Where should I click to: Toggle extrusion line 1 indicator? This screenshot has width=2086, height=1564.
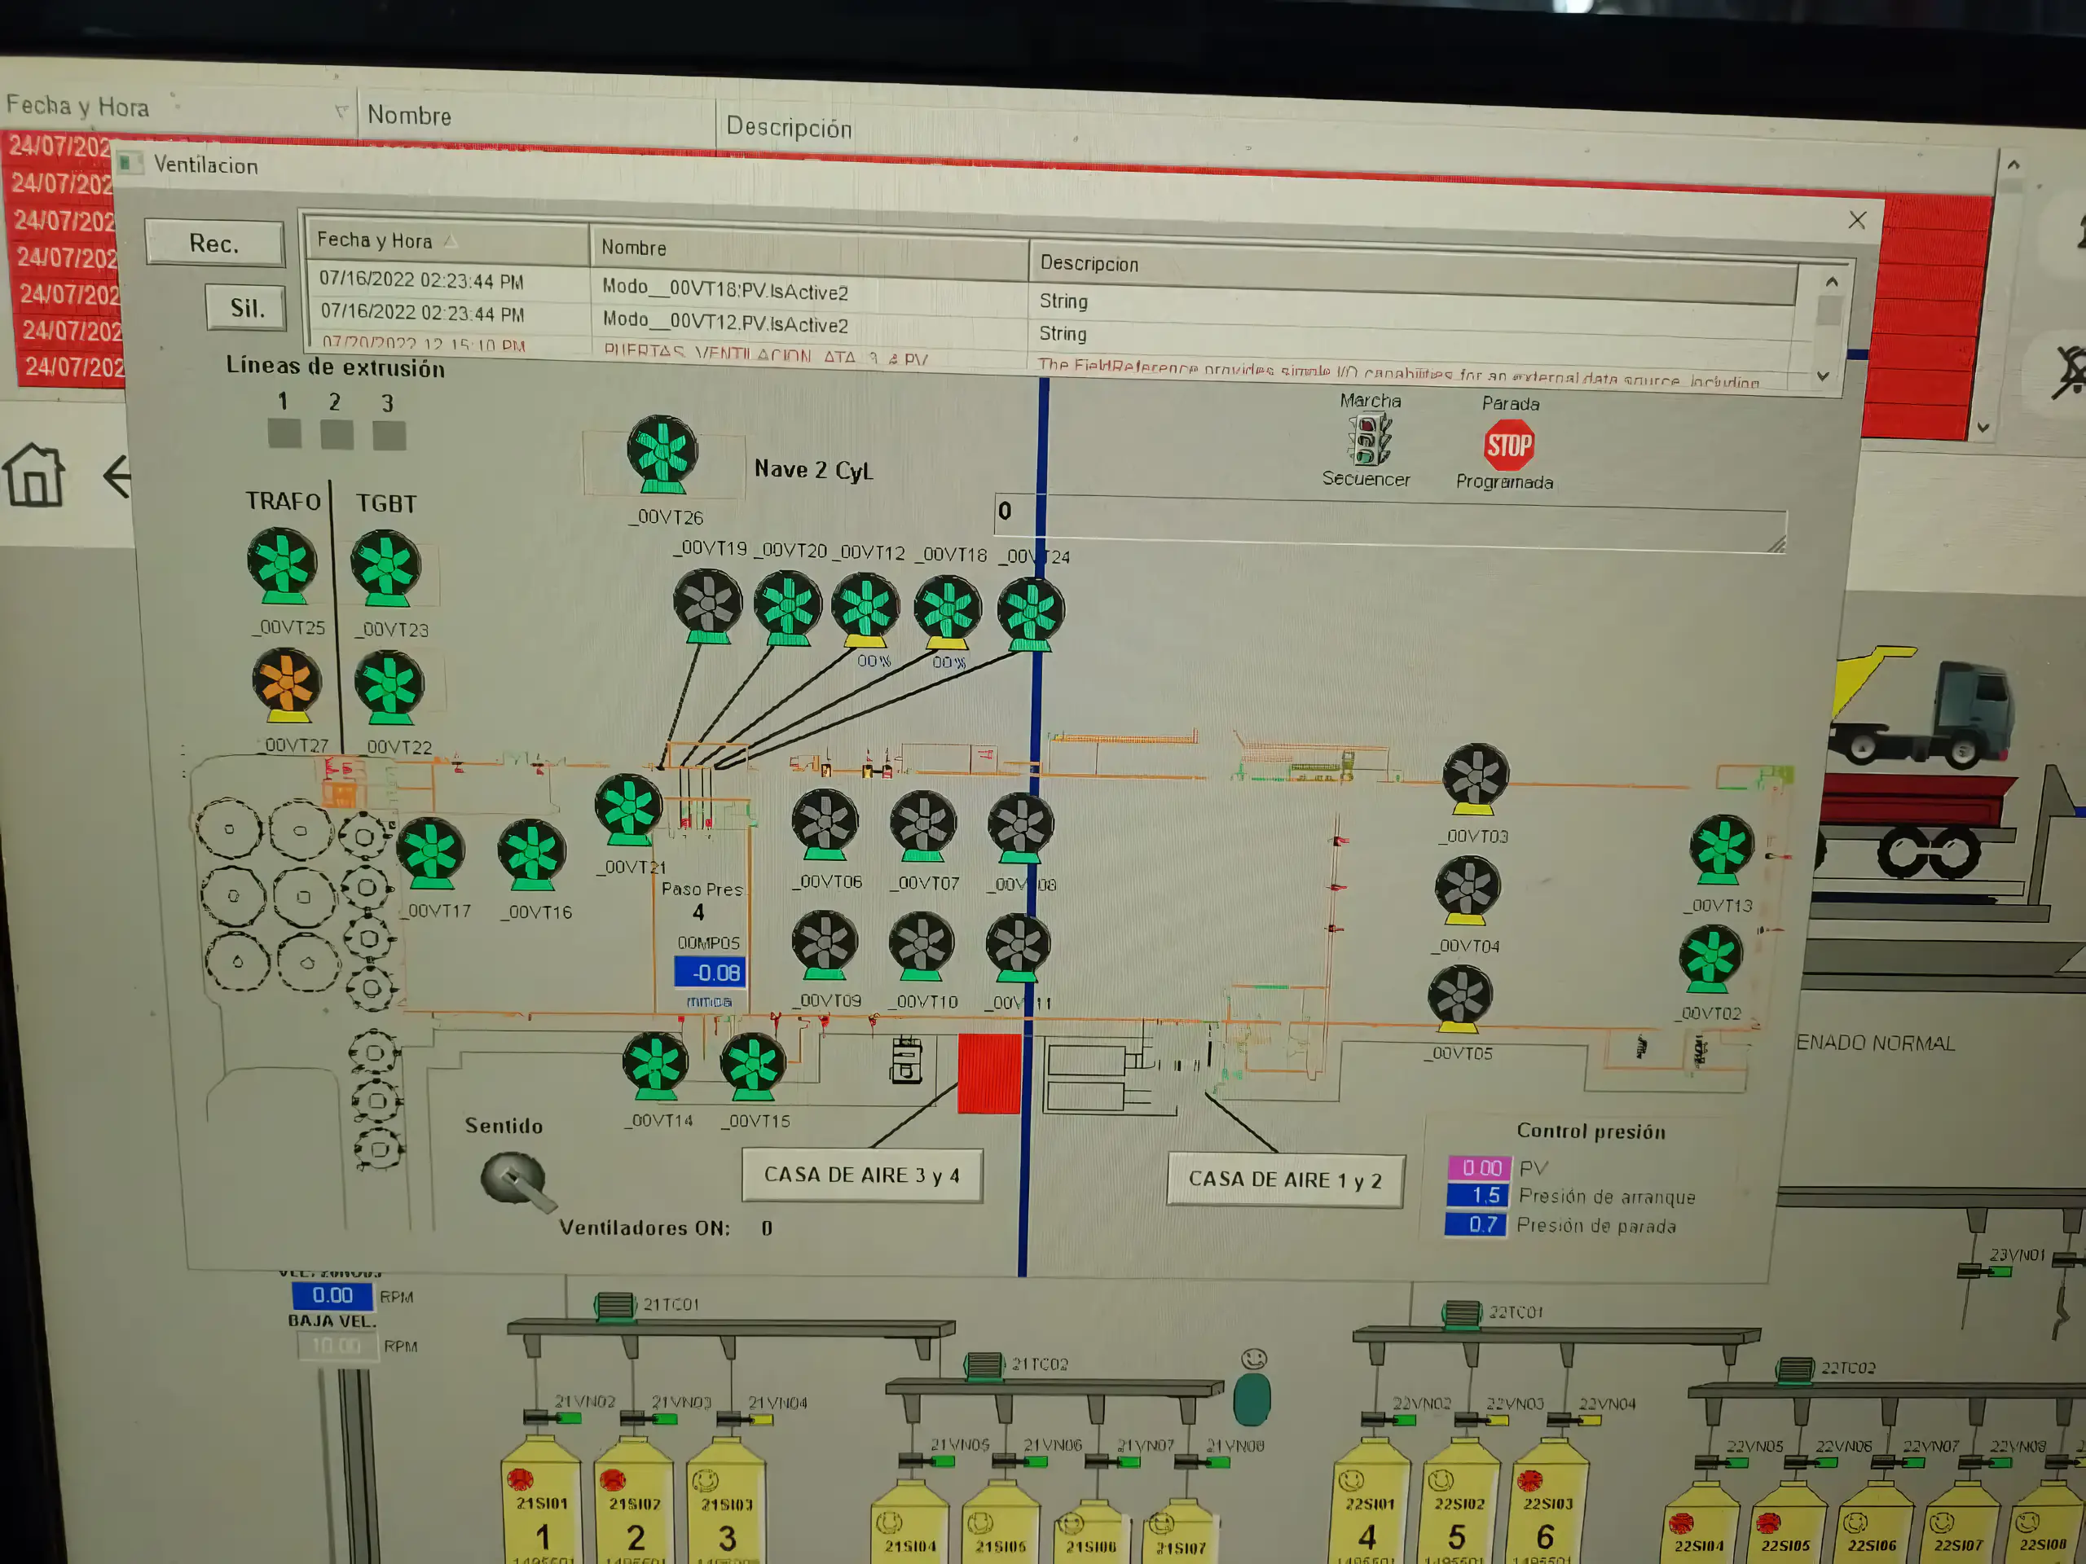(x=284, y=433)
